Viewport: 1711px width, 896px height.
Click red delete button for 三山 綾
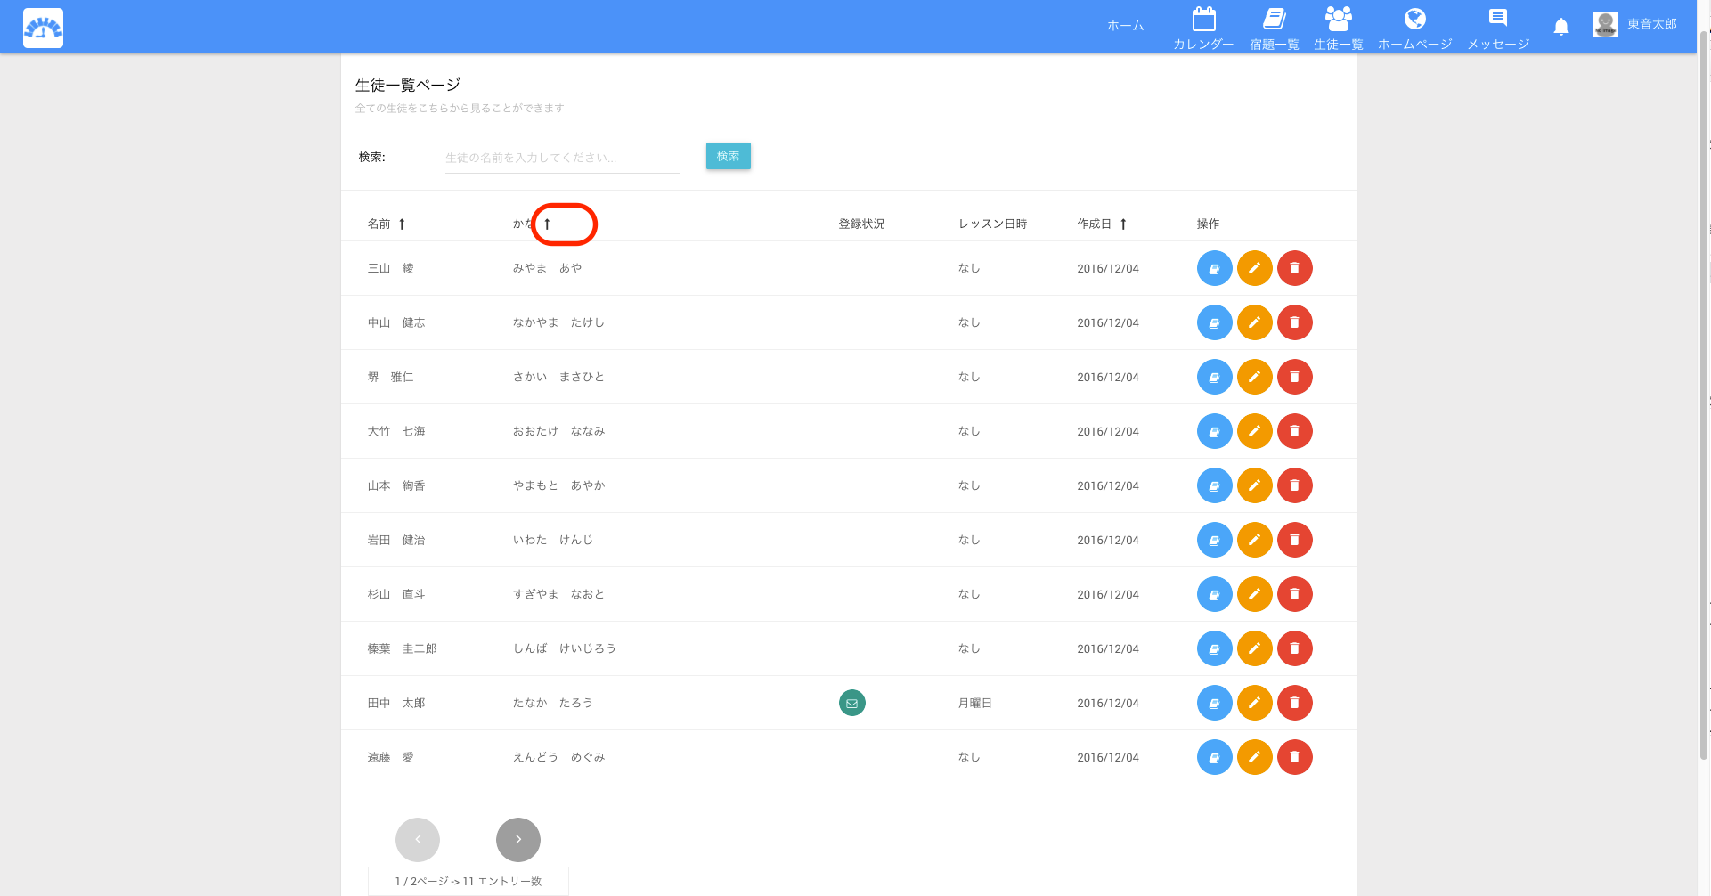coord(1294,268)
